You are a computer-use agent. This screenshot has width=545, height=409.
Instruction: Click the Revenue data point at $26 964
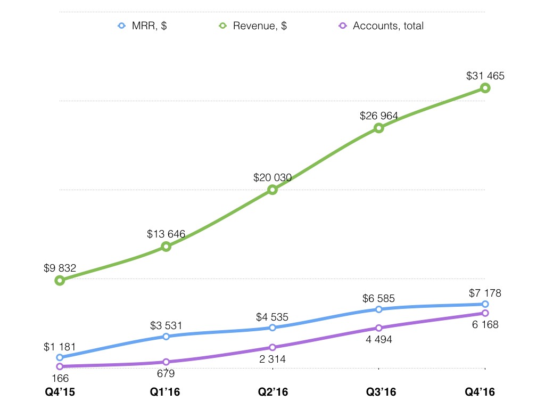(378, 128)
